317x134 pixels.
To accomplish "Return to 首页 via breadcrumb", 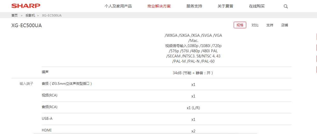I will [x=15, y=16].
